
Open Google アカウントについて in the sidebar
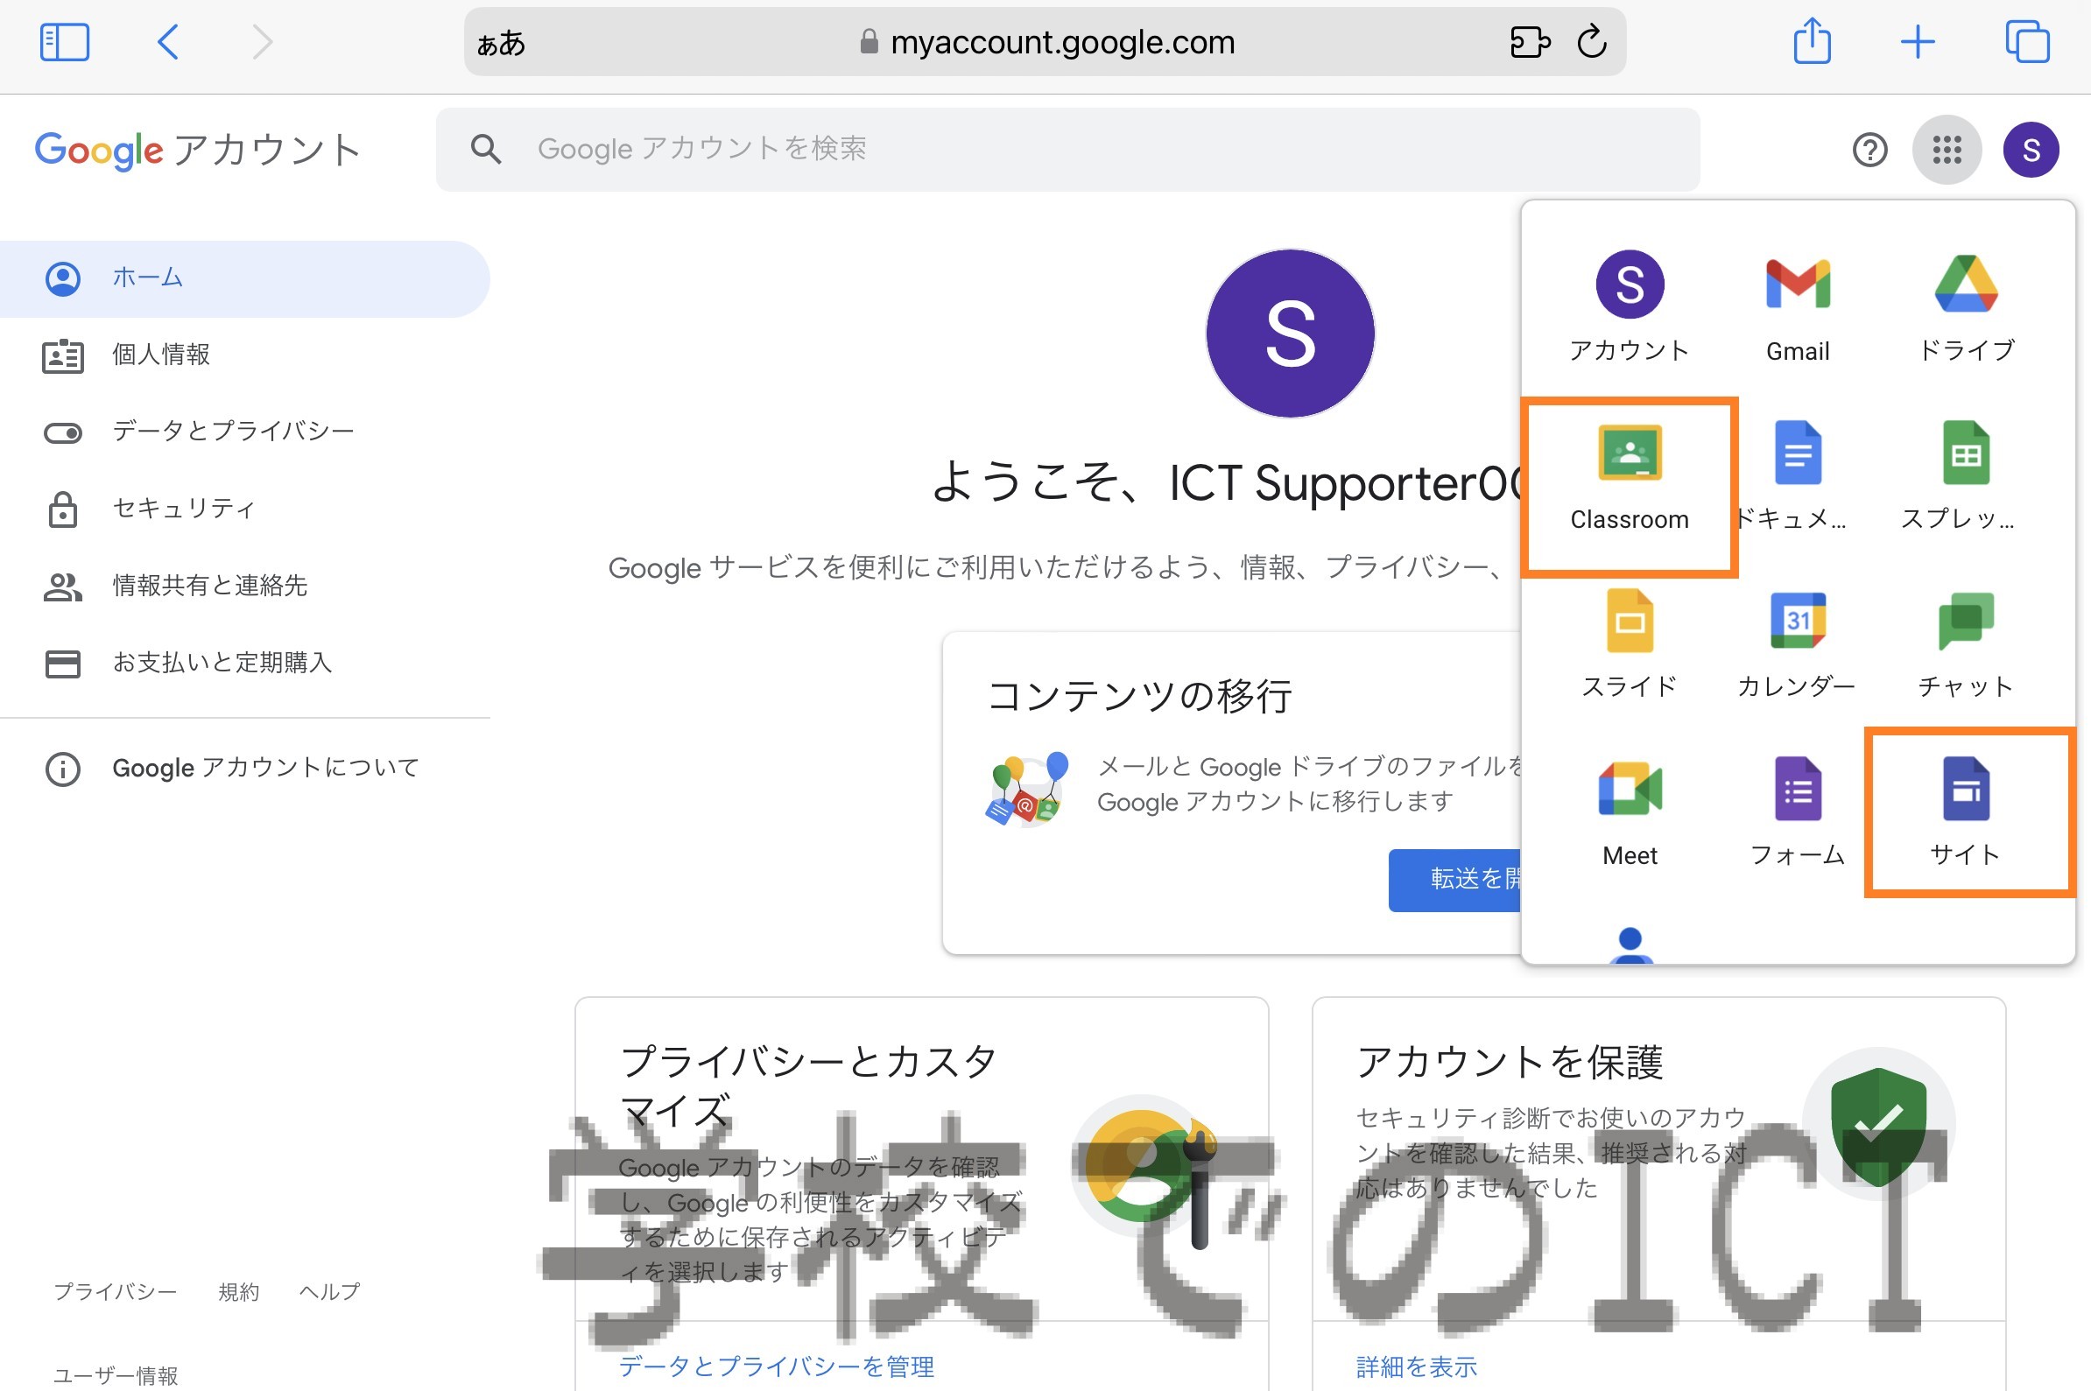click(244, 769)
